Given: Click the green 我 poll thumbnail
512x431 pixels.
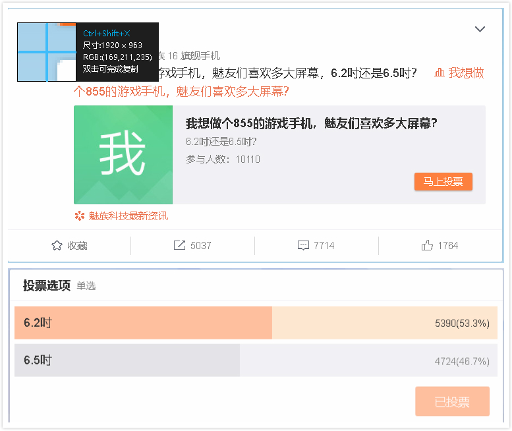Looking at the screenshot, I should 123,155.
